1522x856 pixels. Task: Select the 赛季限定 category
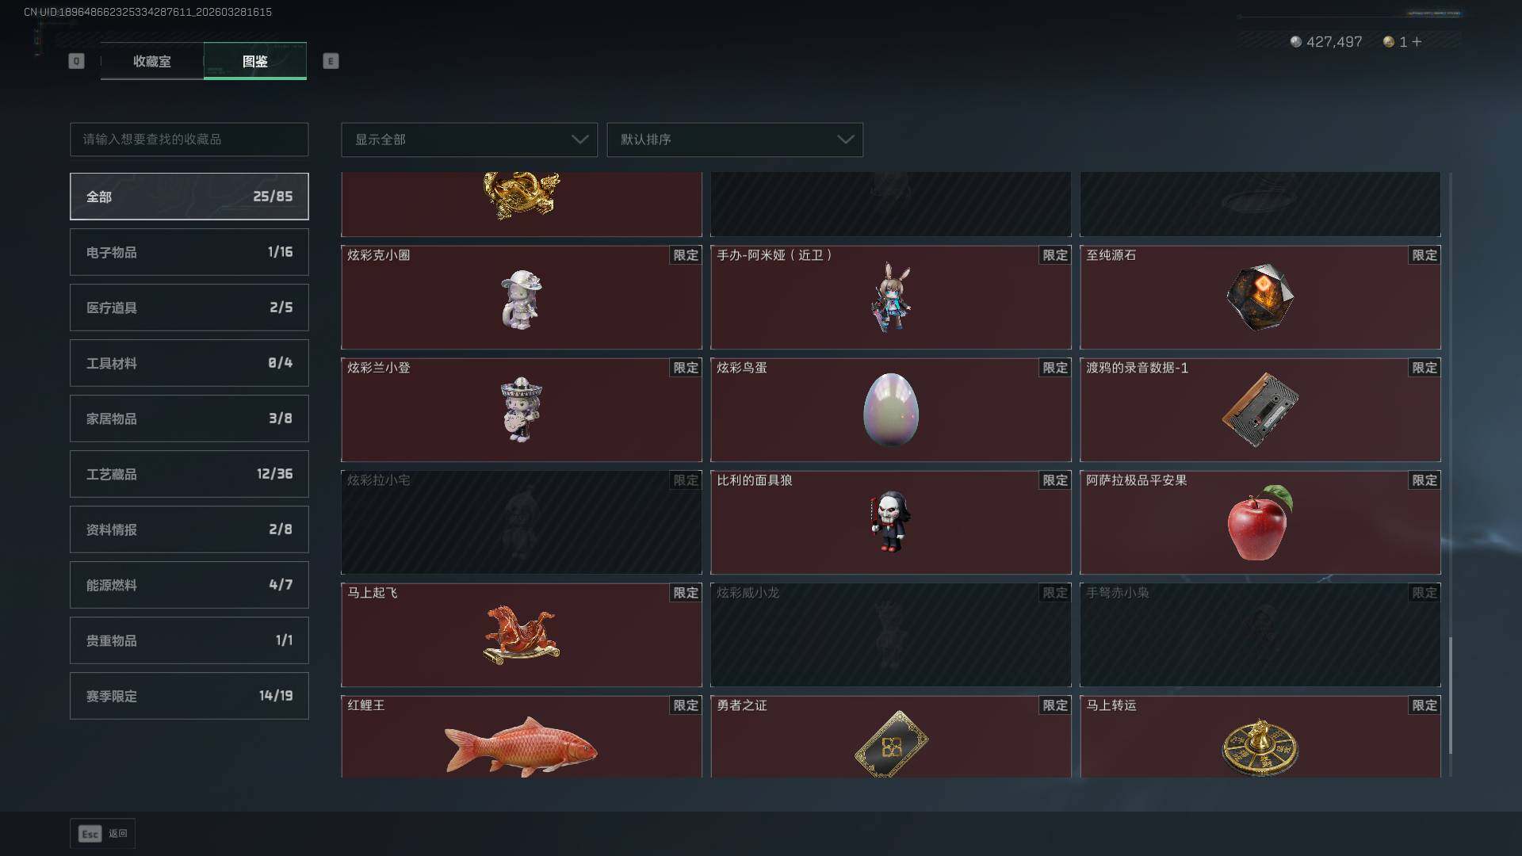tap(189, 696)
